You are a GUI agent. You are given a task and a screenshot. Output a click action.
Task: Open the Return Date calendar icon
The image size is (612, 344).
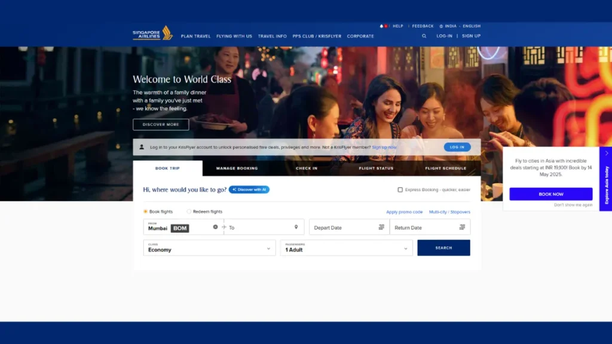point(462,227)
